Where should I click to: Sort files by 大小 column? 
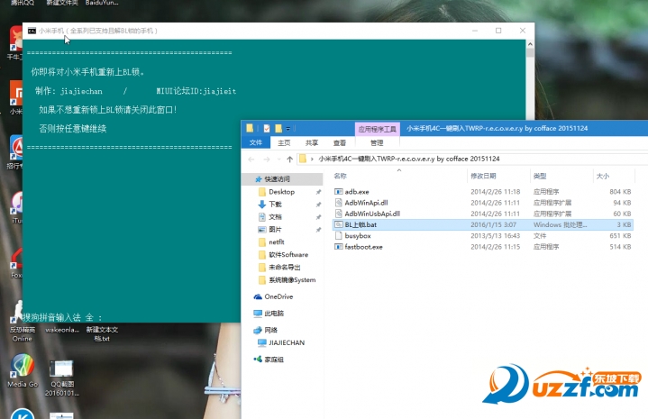pos(603,176)
